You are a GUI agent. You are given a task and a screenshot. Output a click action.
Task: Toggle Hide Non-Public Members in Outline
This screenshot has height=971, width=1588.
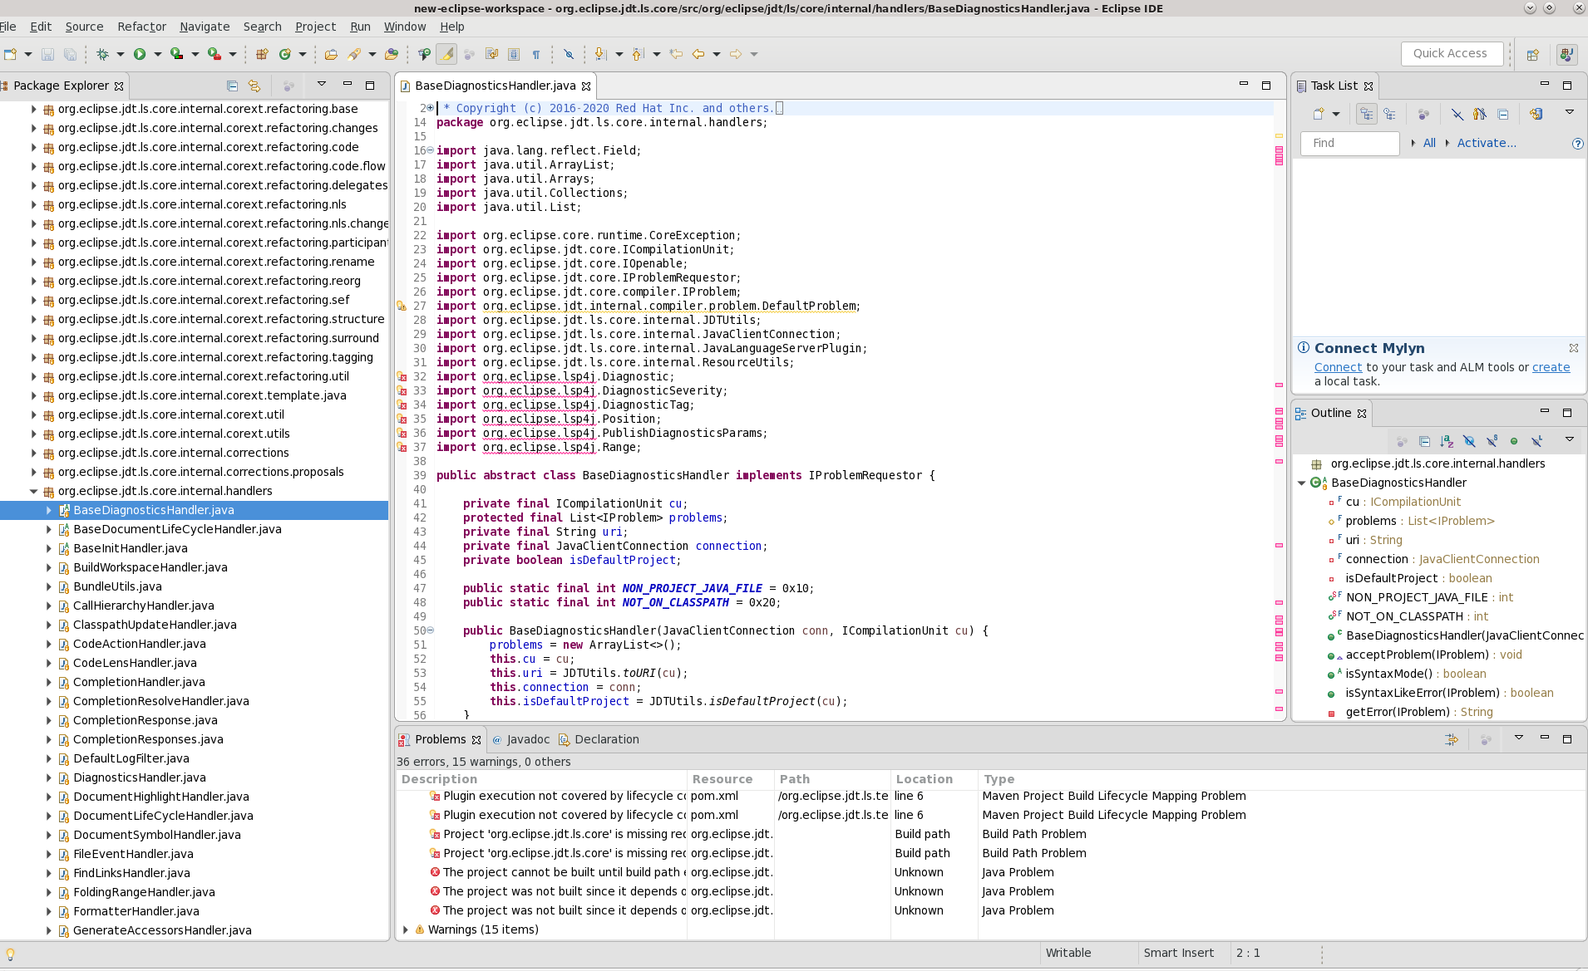click(x=1514, y=440)
